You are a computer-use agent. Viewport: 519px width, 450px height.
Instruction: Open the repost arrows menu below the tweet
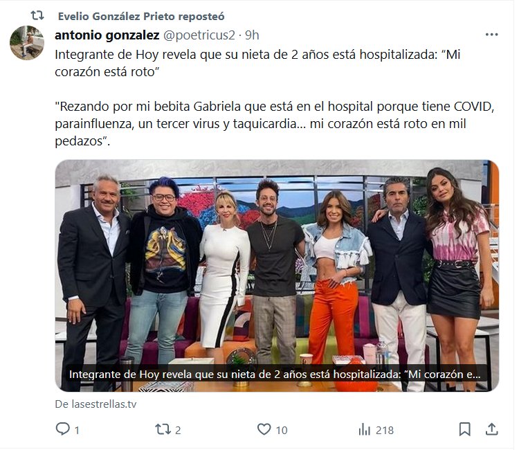pos(162,430)
